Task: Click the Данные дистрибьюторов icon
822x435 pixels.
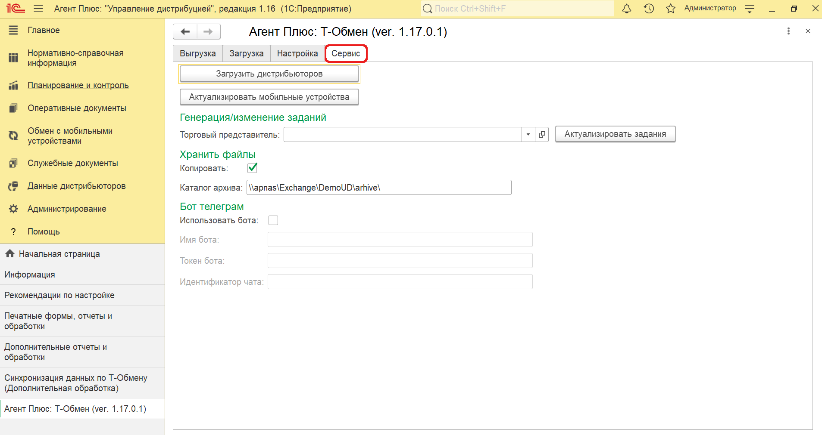Action: point(13,186)
